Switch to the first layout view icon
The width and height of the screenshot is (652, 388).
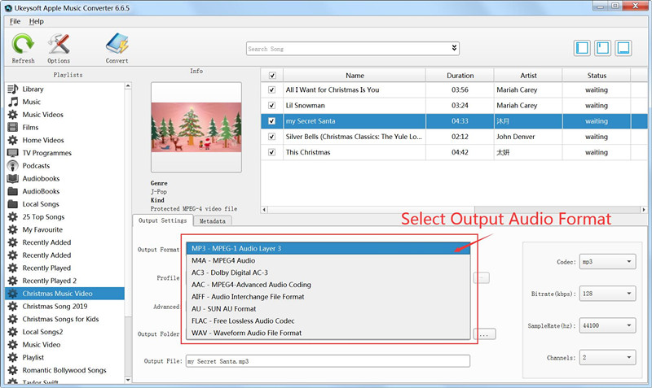click(582, 48)
